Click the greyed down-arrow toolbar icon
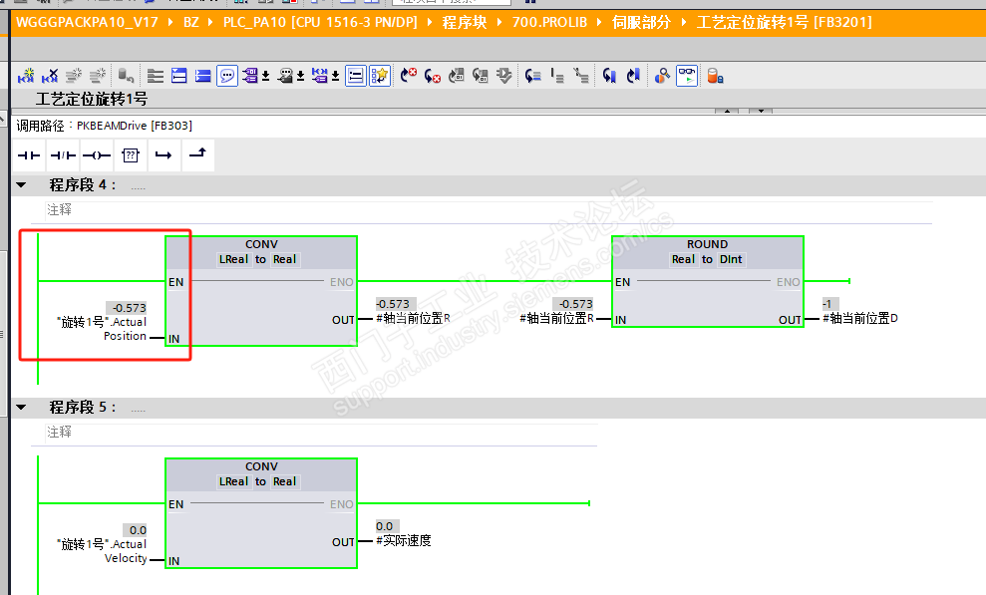986x595 pixels. point(504,76)
